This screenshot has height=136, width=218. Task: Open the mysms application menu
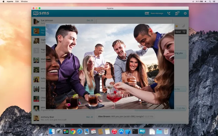point(10,1)
